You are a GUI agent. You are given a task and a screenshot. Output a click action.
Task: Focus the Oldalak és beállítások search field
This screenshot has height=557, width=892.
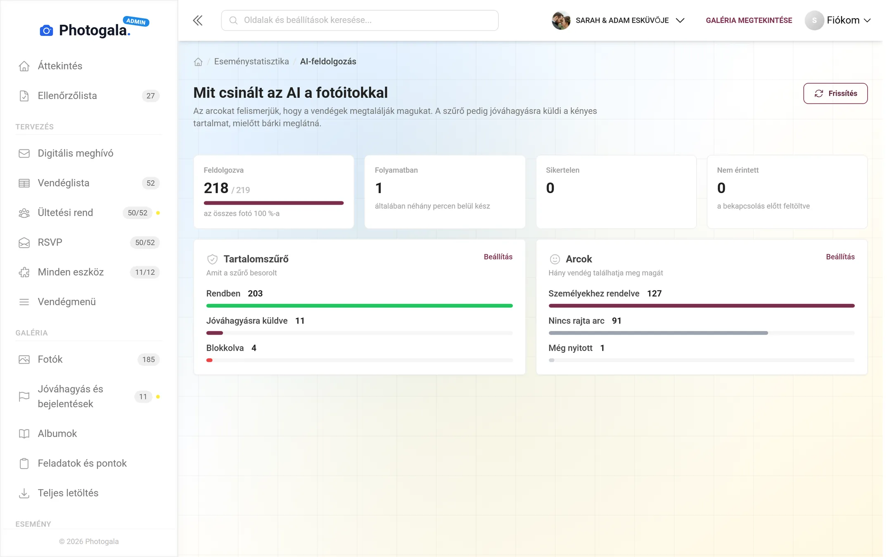[360, 20]
